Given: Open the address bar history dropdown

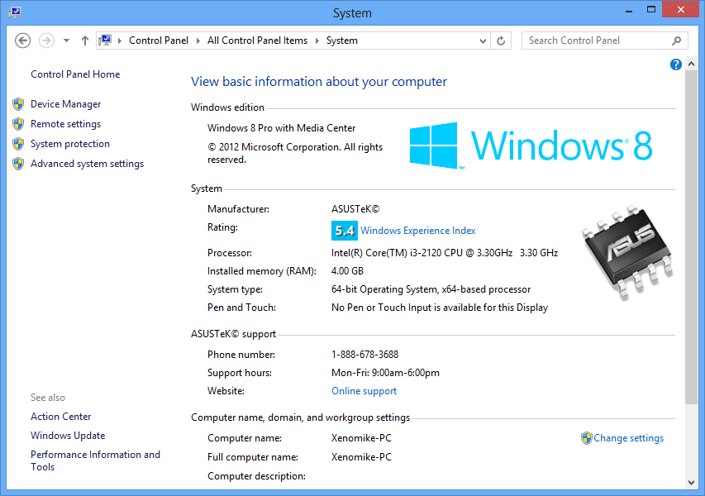Looking at the screenshot, I should point(483,41).
